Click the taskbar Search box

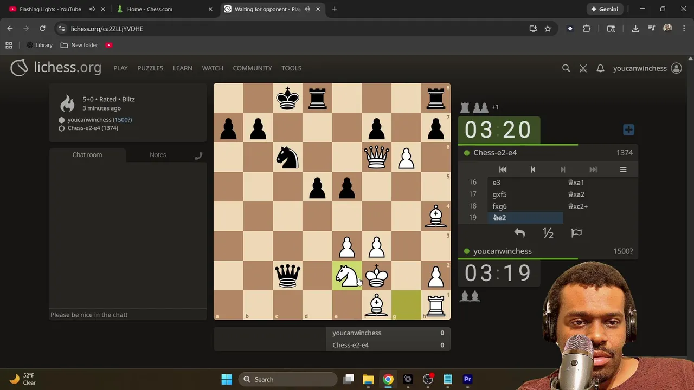288,379
